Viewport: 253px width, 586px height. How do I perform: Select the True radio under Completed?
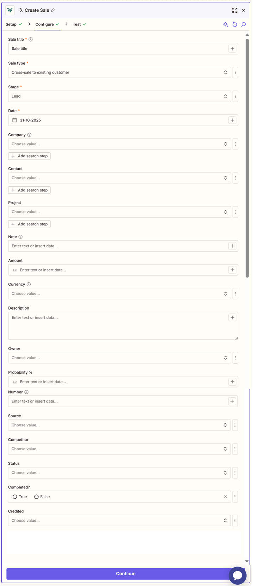(14, 497)
